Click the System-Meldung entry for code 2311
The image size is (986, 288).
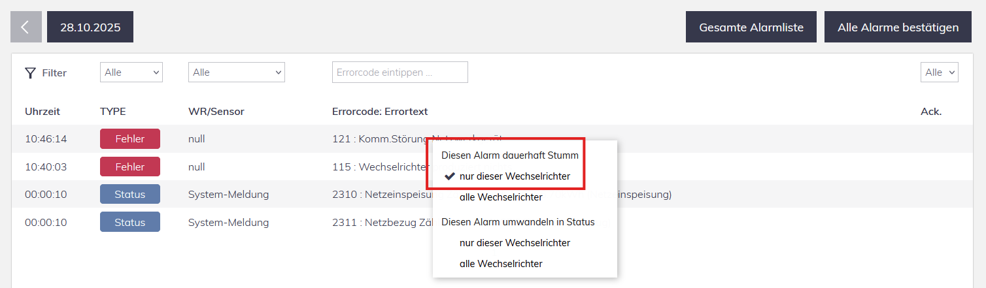(x=228, y=222)
